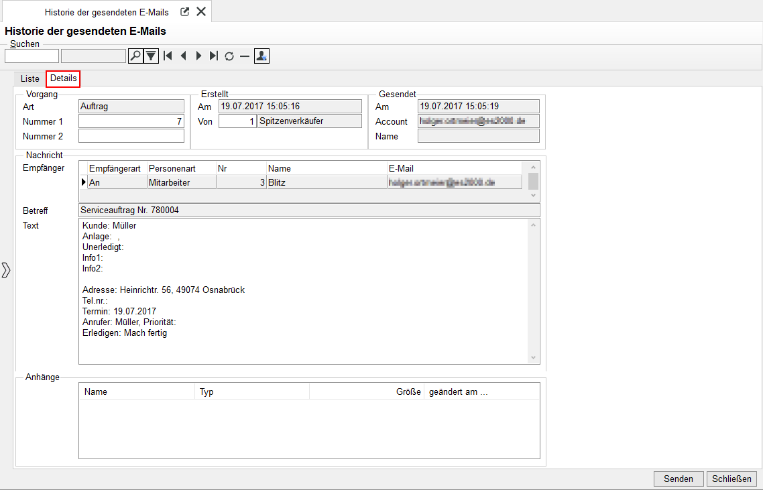Click into the Suchen search field
The width and height of the screenshot is (763, 490).
tap(31, 56)
